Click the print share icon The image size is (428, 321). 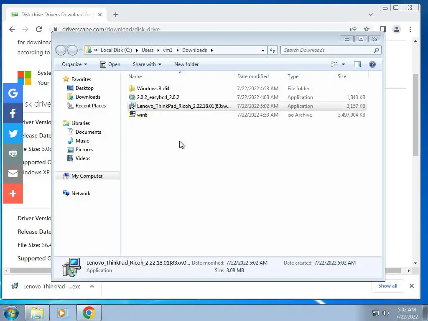tap(13, 153)
